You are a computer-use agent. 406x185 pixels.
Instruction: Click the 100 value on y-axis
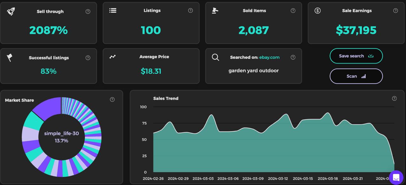tap(143, 107)
